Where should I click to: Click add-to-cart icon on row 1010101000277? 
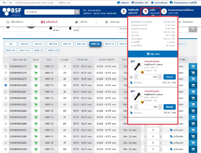[x=193, y=66]
